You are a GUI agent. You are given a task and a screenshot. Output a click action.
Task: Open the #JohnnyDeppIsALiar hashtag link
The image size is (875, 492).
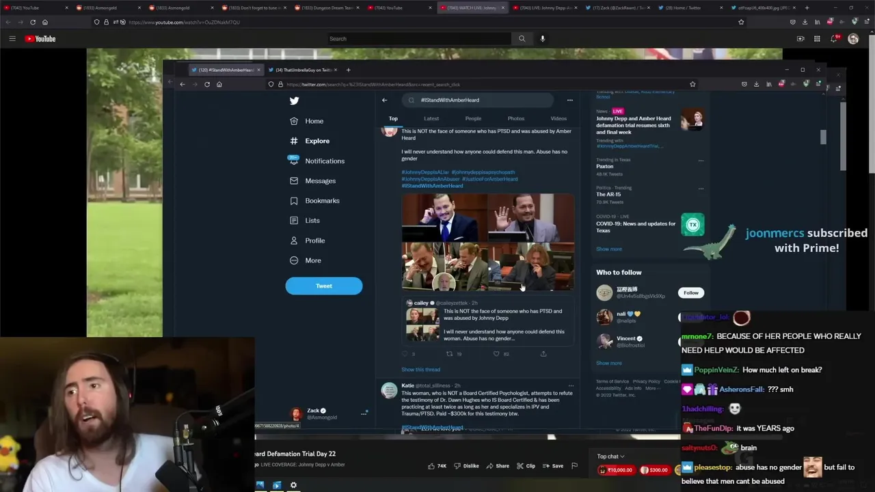[425, 172]
